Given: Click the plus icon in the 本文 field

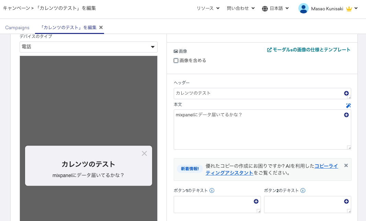Looking at the screenshot, I should 346,115.
